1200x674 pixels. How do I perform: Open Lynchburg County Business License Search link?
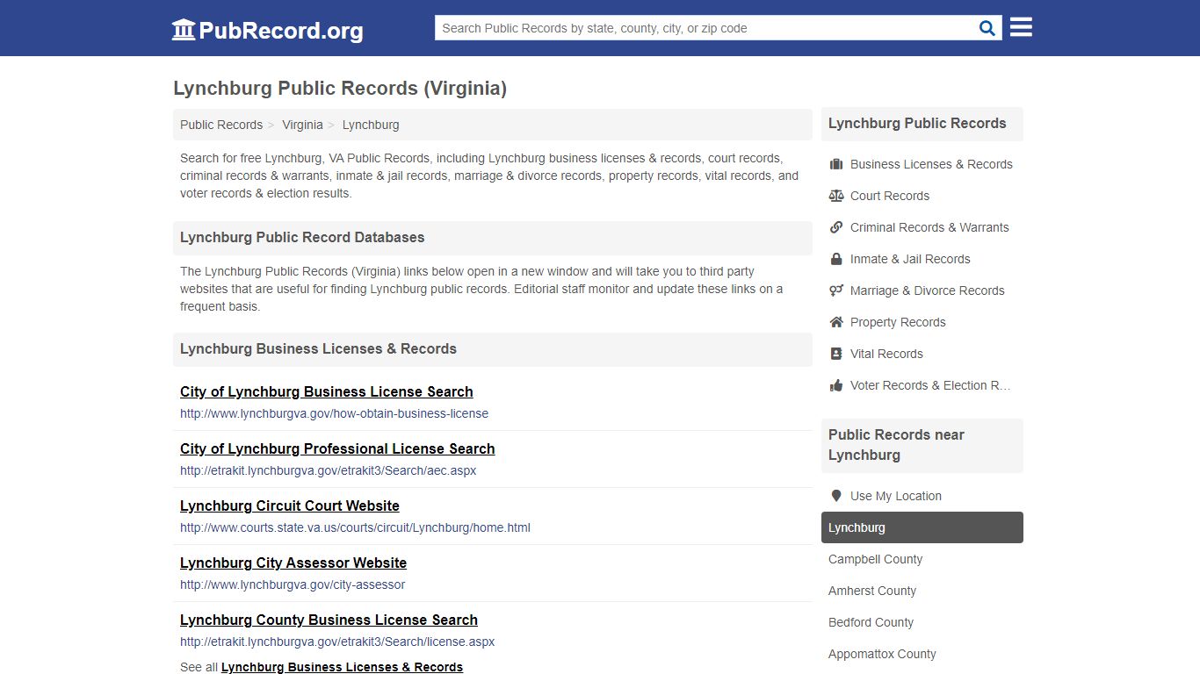click(329, 620)
